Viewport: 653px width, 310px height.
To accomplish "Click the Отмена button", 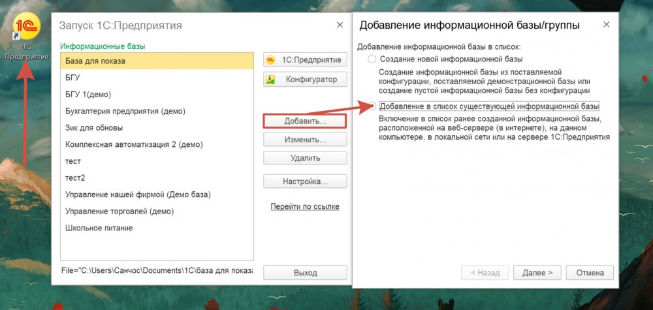I will click(x=590, y=273).
